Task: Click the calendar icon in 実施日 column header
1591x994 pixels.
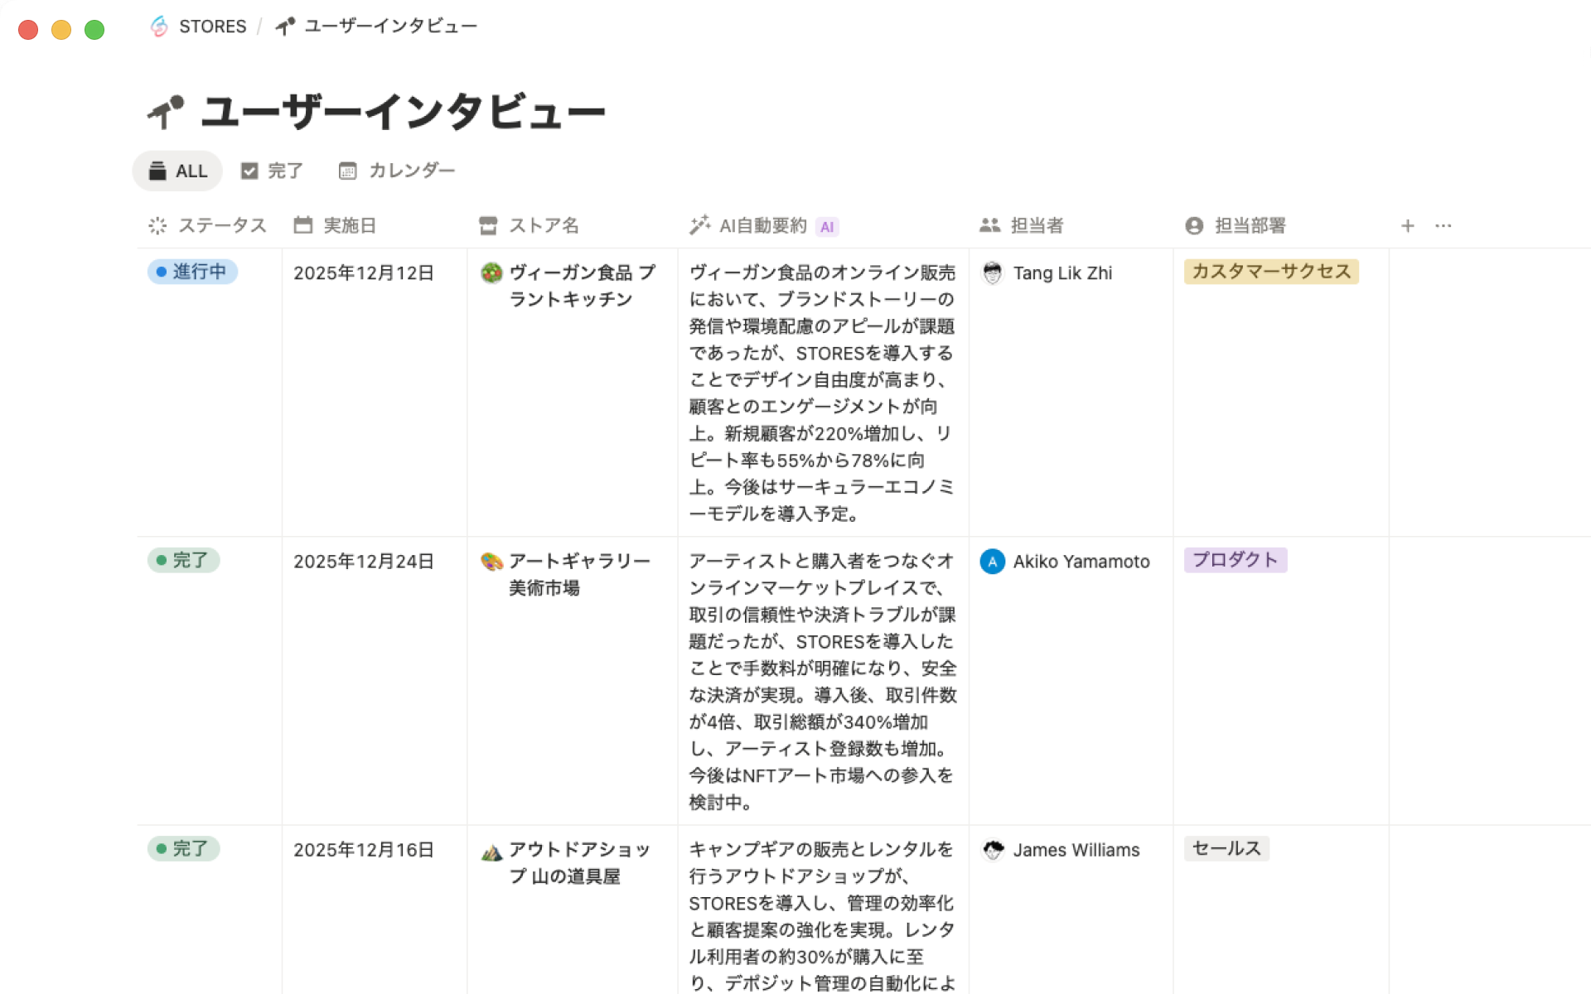Action: pyautogui.click(x=302, y=224)
